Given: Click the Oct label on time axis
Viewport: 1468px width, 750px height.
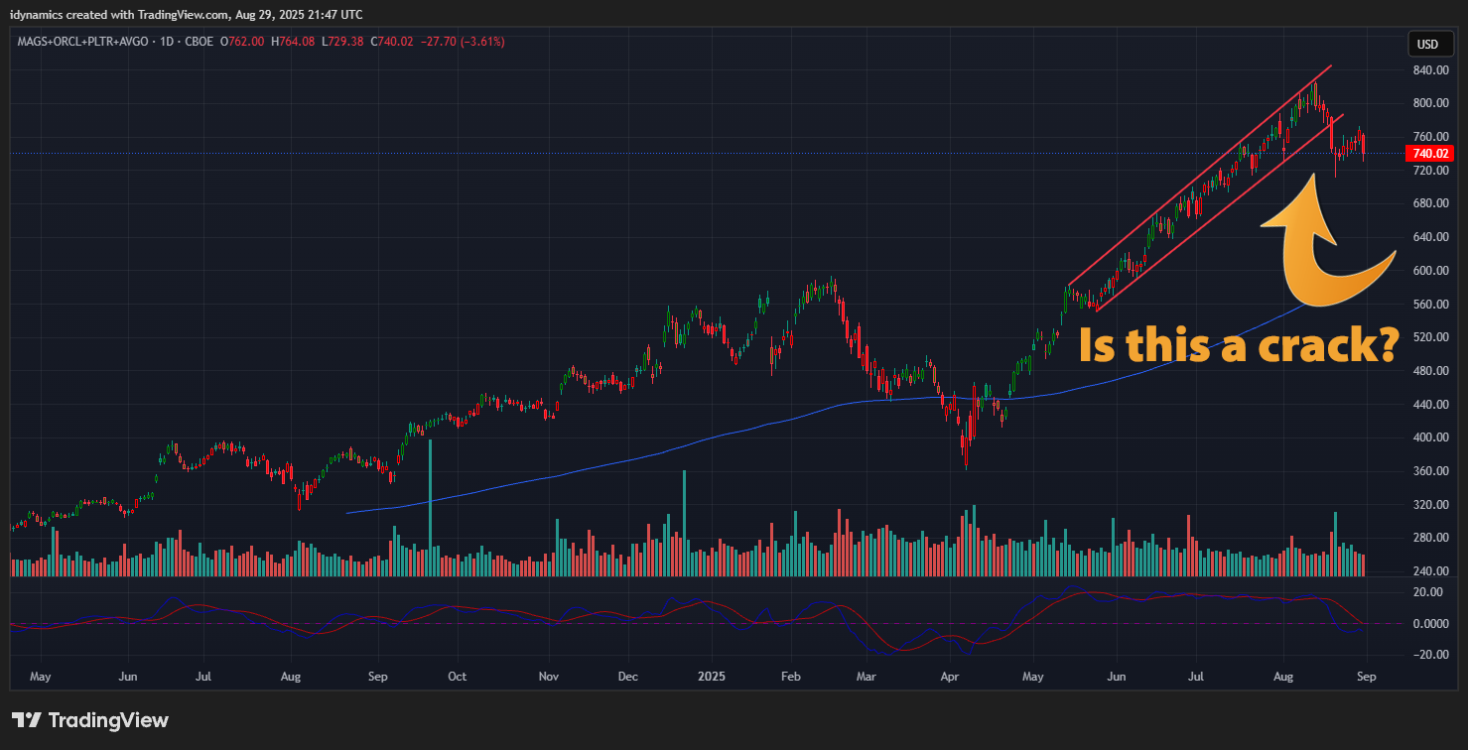Looking at the screenshot, I should (457, 677).
